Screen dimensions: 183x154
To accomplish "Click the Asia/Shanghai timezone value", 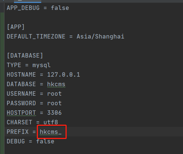I will click(101, 36).
